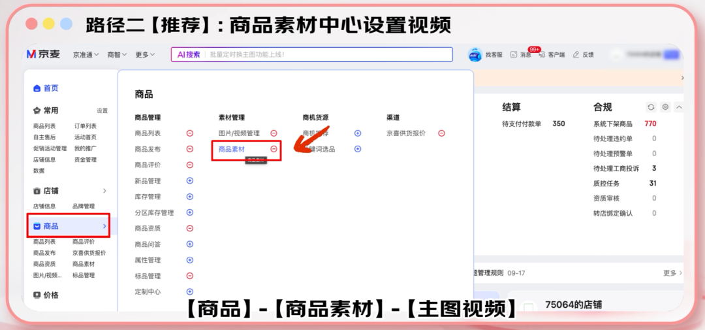Open 促销活动管理 shortcut
Screen dimensions: 705x330
click(50, 148)
